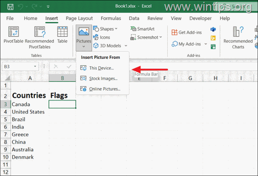The image size is (258, 176).
Task: Open the My Add-ins dropdown
Action: (206, 44)
